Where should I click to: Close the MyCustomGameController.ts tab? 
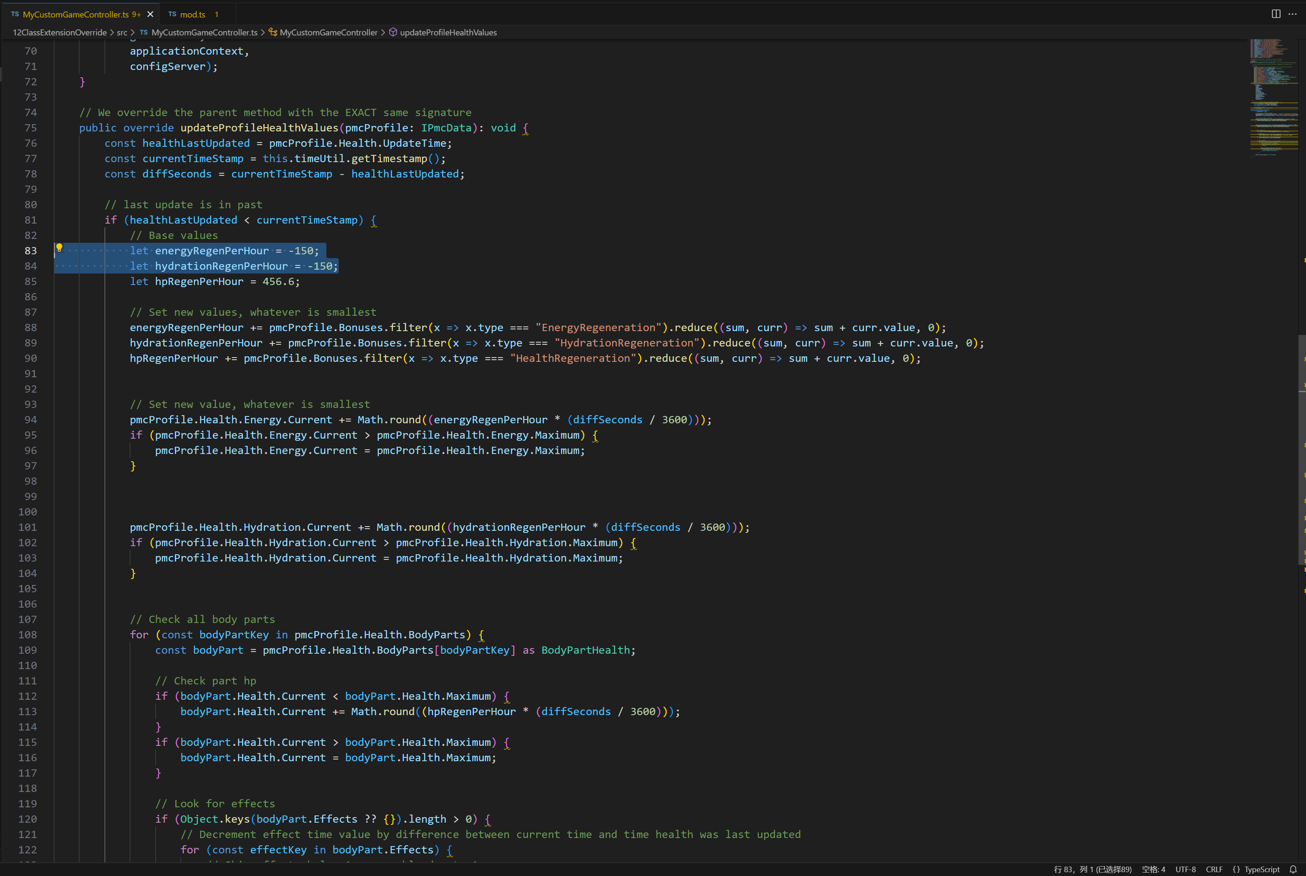(x=150, y=15)
